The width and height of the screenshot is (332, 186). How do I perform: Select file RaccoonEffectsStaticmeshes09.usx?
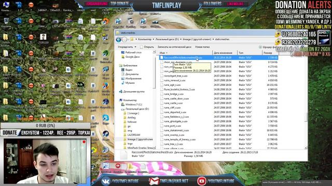pos(218,57)
